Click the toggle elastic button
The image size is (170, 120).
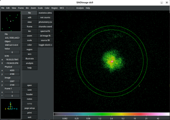click(45, 45)
